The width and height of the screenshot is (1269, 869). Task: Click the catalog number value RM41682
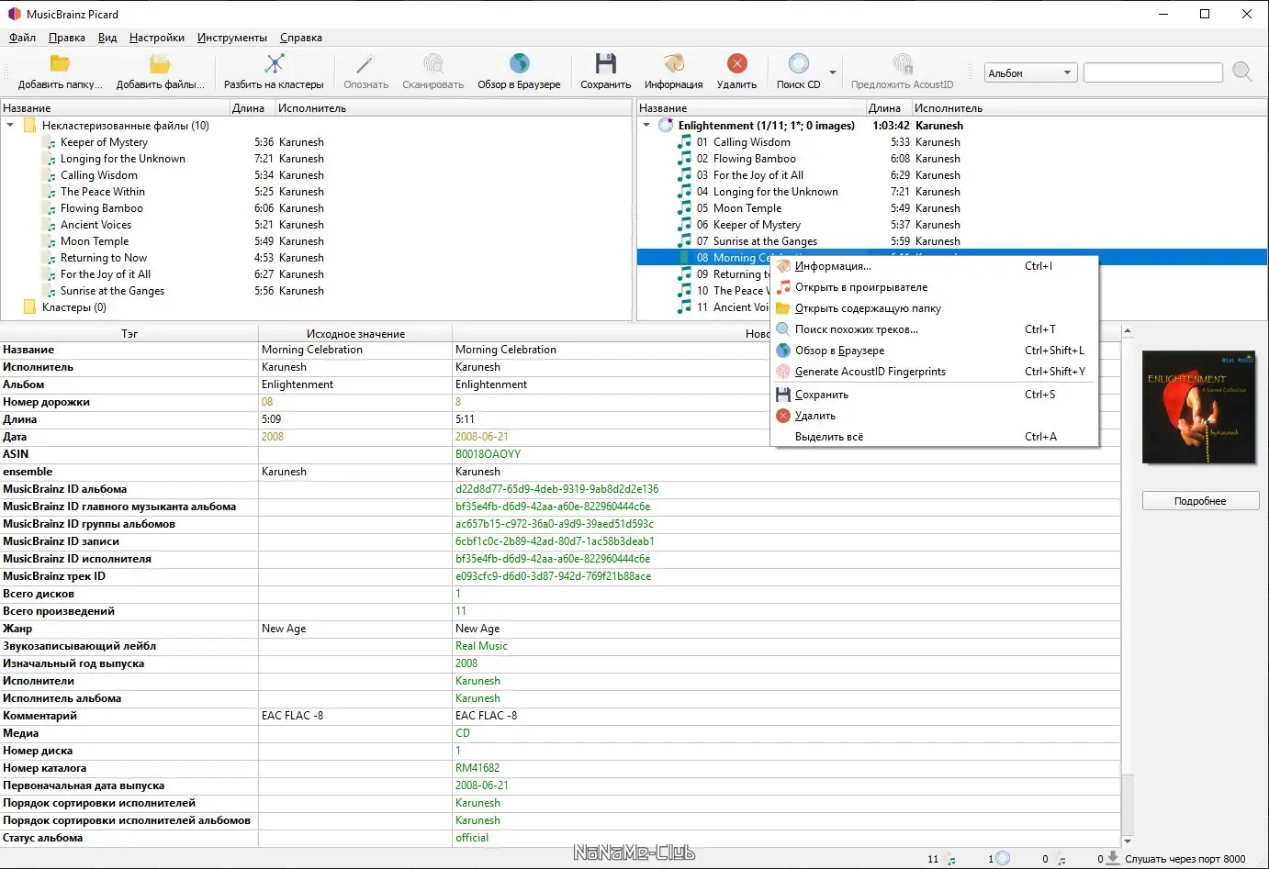coord(477,768)
